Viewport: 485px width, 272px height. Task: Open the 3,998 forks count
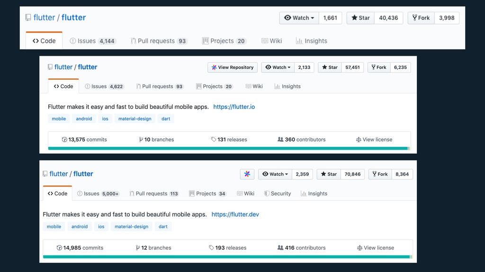447,18
